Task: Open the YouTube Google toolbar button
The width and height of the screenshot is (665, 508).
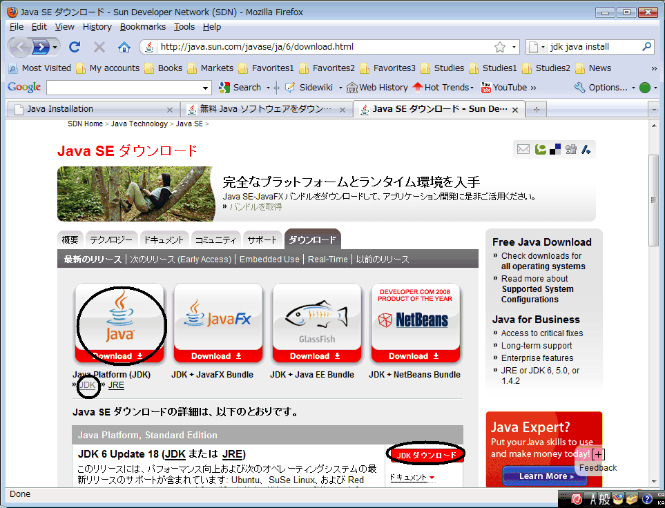Action: [504, 88]
